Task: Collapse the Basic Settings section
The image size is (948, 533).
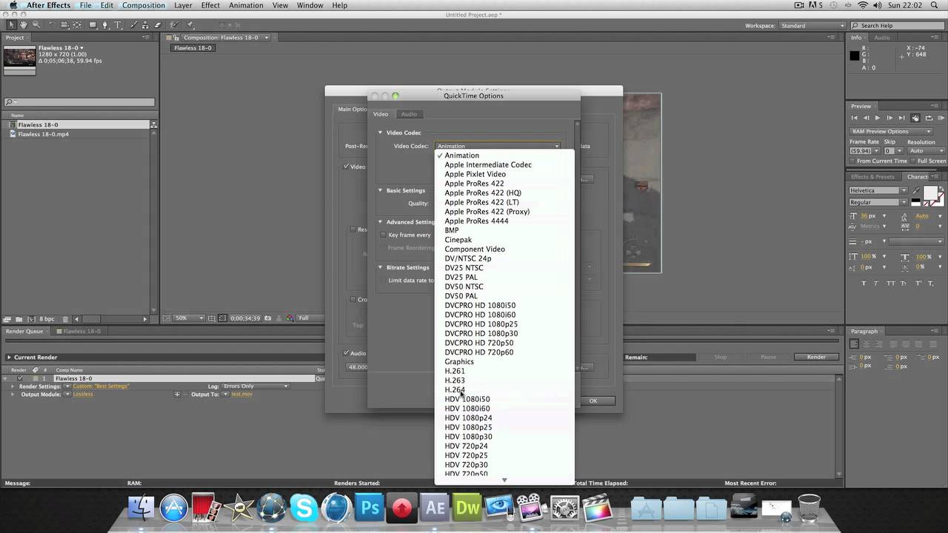Action: coord(381,190)
